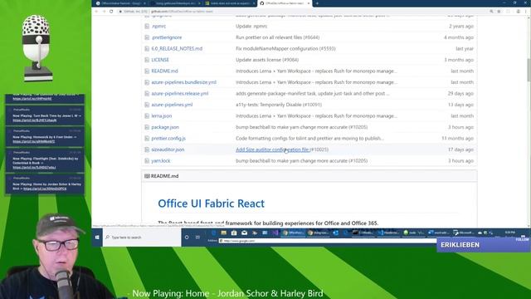Open the LICENSE file
531x299 pixels.
pyautogui.click(x=160, y=60)
